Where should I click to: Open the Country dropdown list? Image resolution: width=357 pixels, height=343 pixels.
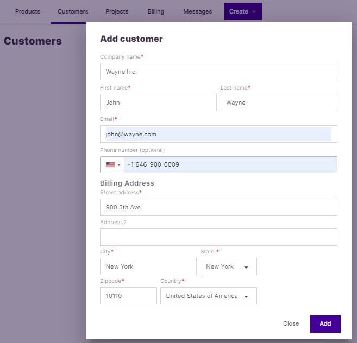tap(208, 296)
